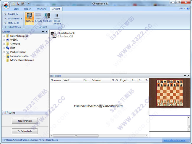The height and width of the screenshot is (144, 192).
Task: Click the status bar path text
Action: 31,140
